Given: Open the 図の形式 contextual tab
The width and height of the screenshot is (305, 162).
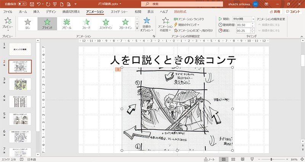Looking at the screenshot, I should pos(180,12).
